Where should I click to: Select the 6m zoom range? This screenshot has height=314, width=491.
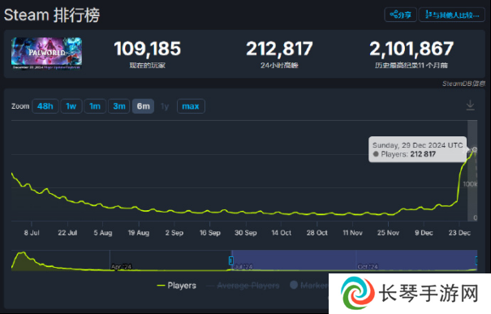(x=143, y=106)
